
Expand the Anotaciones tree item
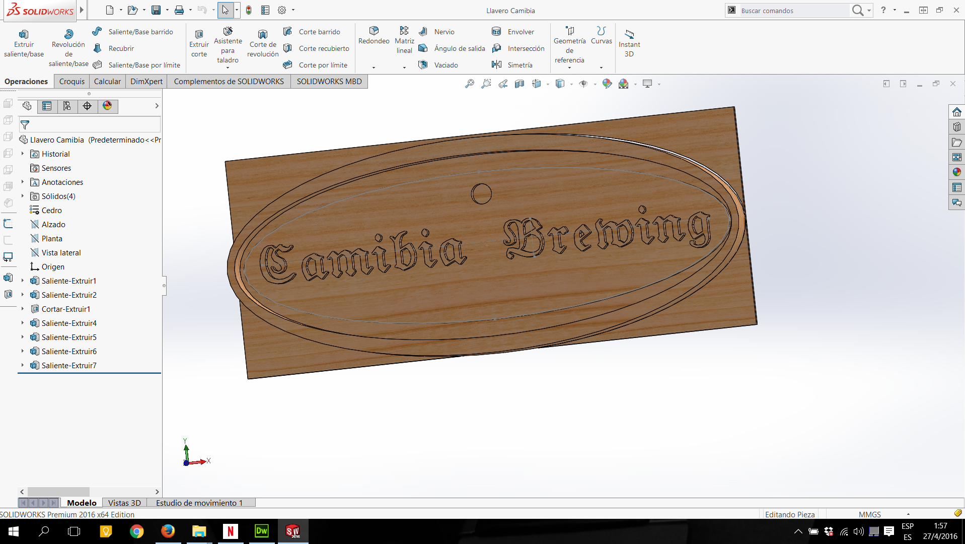23,182
